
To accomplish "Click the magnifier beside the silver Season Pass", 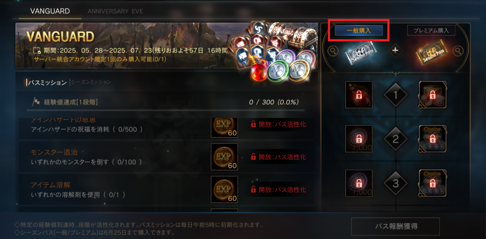I will click(333, 51).
